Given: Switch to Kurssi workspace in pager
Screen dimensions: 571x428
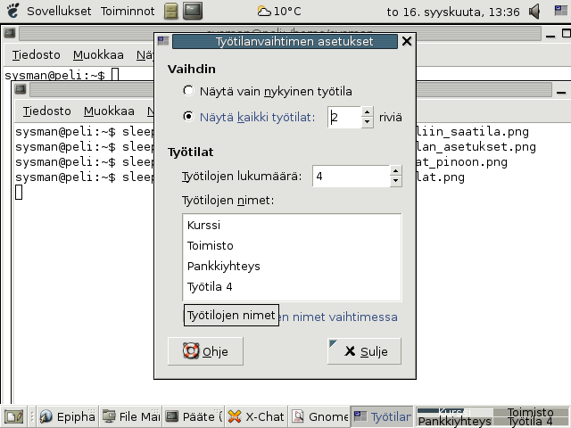Looking at the screenshot, I should click(x=454, y=412).
